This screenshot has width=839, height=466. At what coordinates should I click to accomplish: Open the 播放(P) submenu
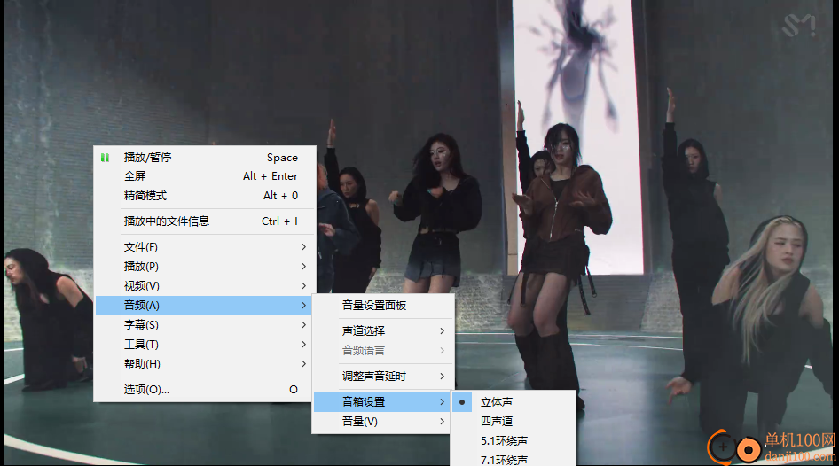205,266
